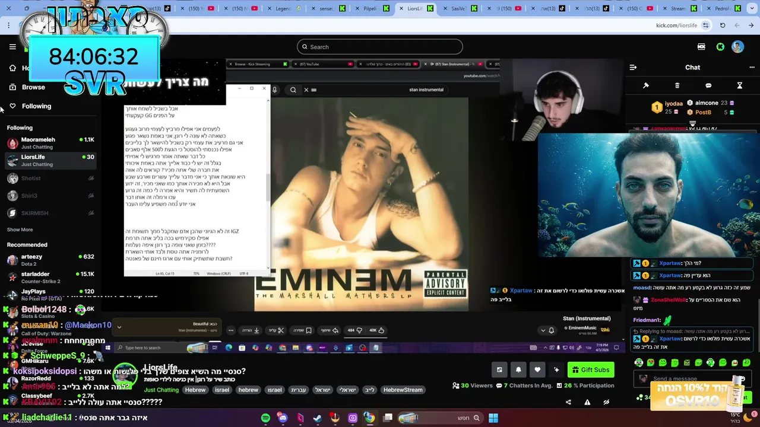Open Steam from the taskbar

point(318,418)
